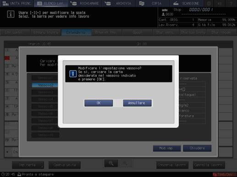Image resolution: width=237 pixels, height=177 pixels.
Task: Click the speaker volume icon
Action: pyautogui.click(x=220, y=3)
